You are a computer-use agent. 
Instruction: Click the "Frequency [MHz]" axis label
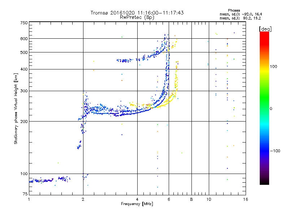(137, 204)
